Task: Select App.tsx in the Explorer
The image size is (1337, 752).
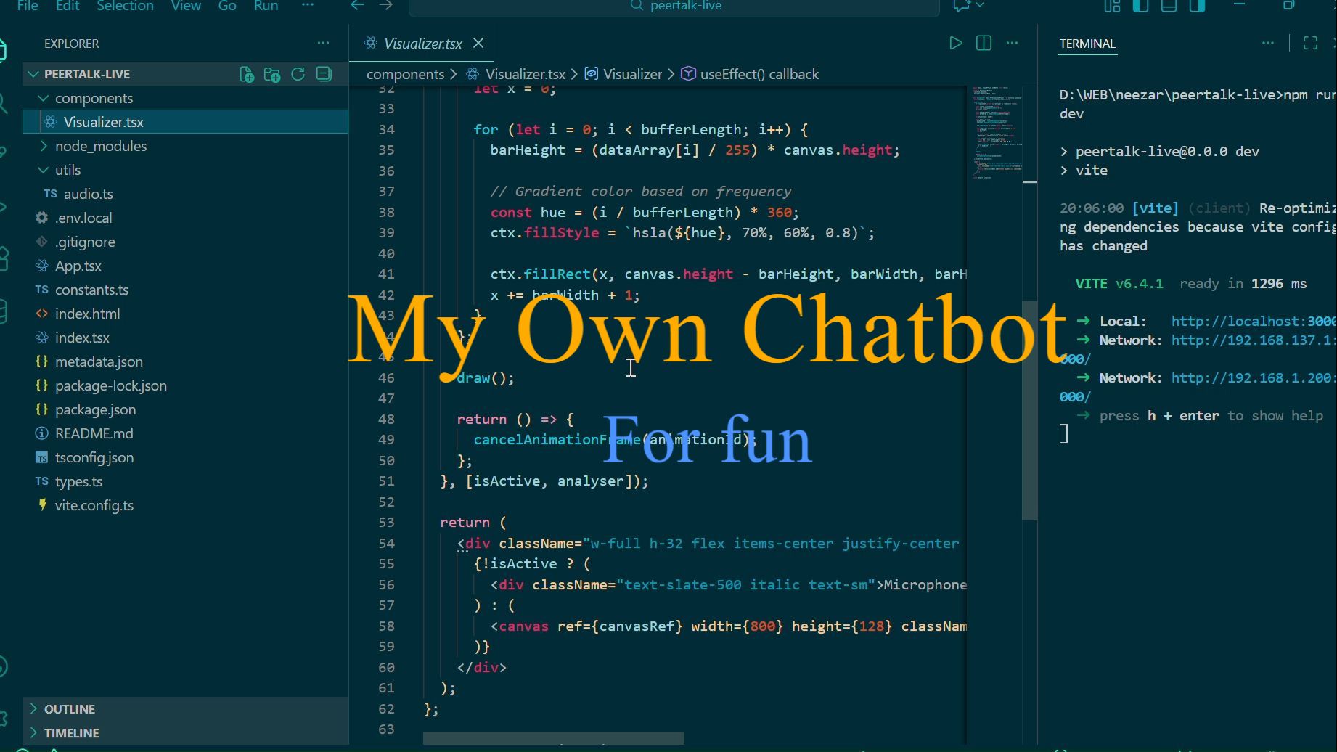Action: [78, 266]
